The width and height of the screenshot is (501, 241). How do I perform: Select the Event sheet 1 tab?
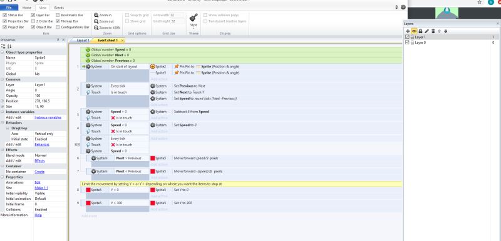pos(107,41)
